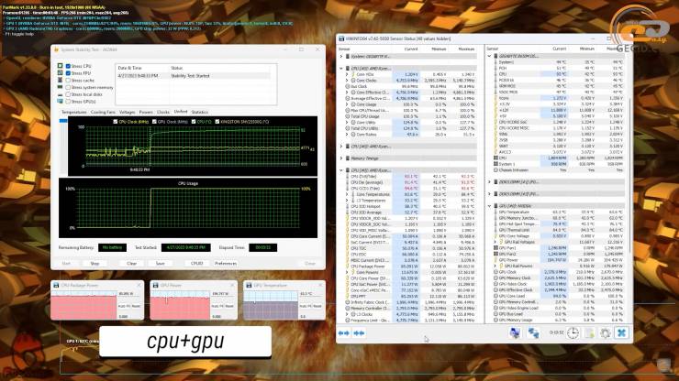
Task: Toggle CPU Clock (MHz) graph checkbox
Action: click(116, 122)
